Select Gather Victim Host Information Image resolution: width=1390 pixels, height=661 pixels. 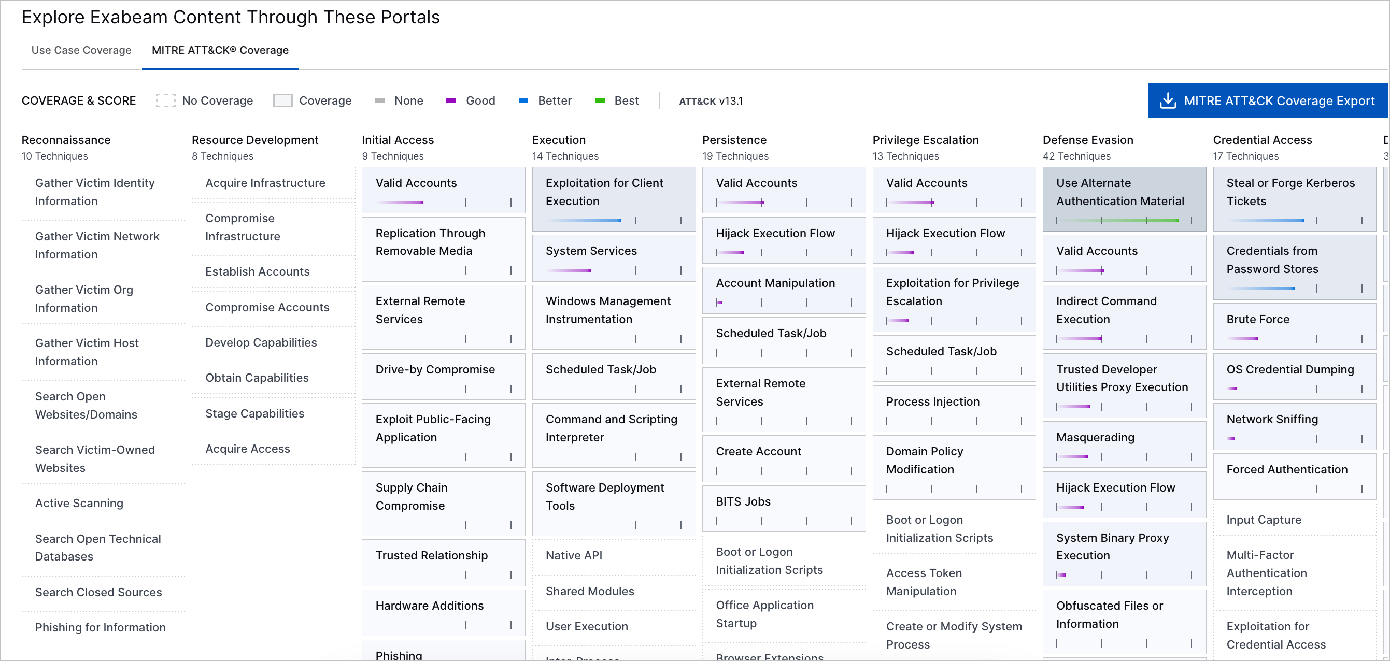pyautogui.click(x=103, y=352)
